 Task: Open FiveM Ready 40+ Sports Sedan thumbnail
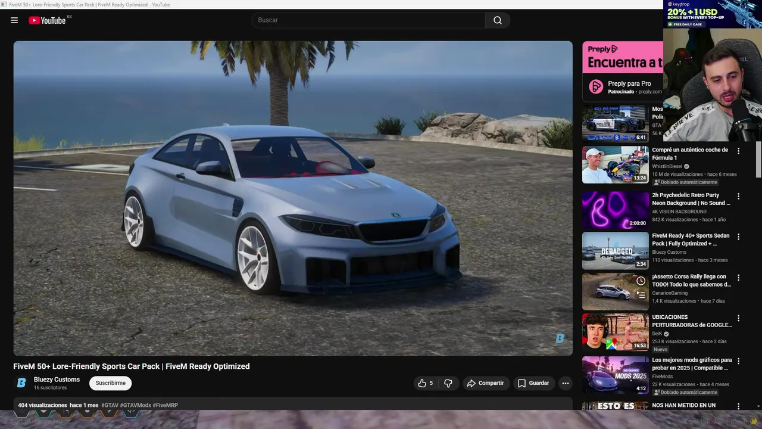(615, 250)
